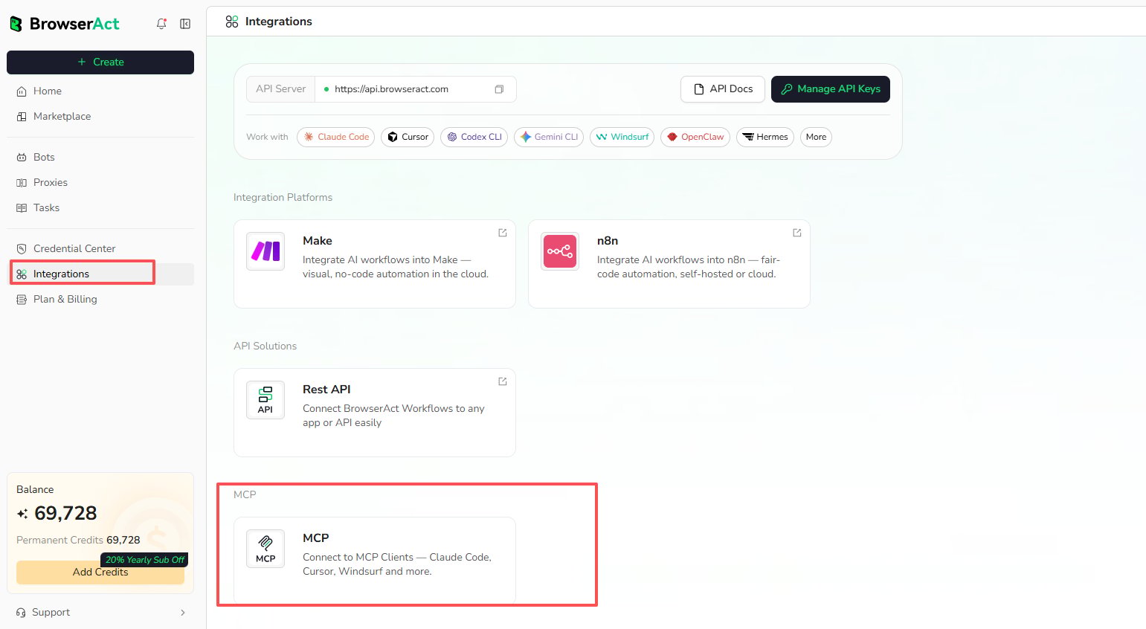Click the API server URL field
1146x629 pixels.
tap(416, 89)
